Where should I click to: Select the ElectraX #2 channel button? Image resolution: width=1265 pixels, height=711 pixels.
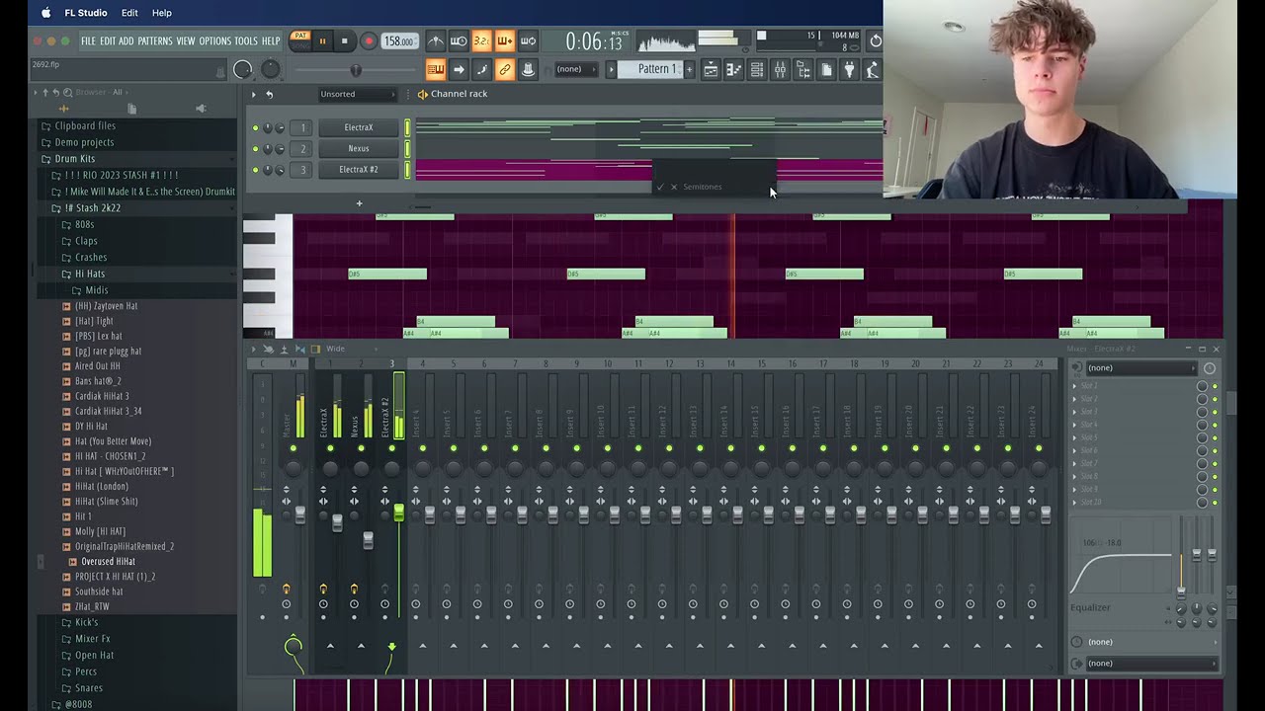(x=358, y=170)
